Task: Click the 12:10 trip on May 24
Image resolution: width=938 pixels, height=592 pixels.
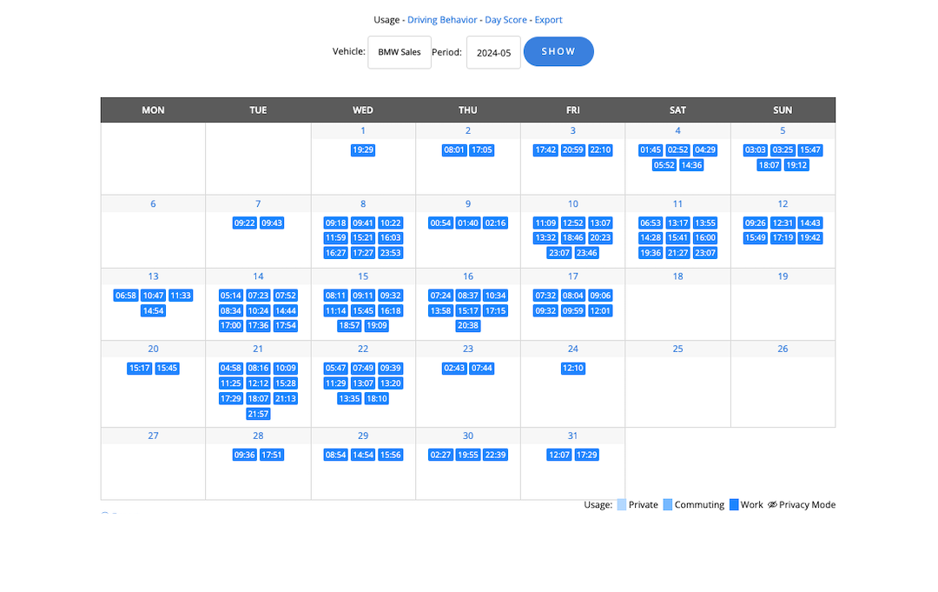Action: 573,369
